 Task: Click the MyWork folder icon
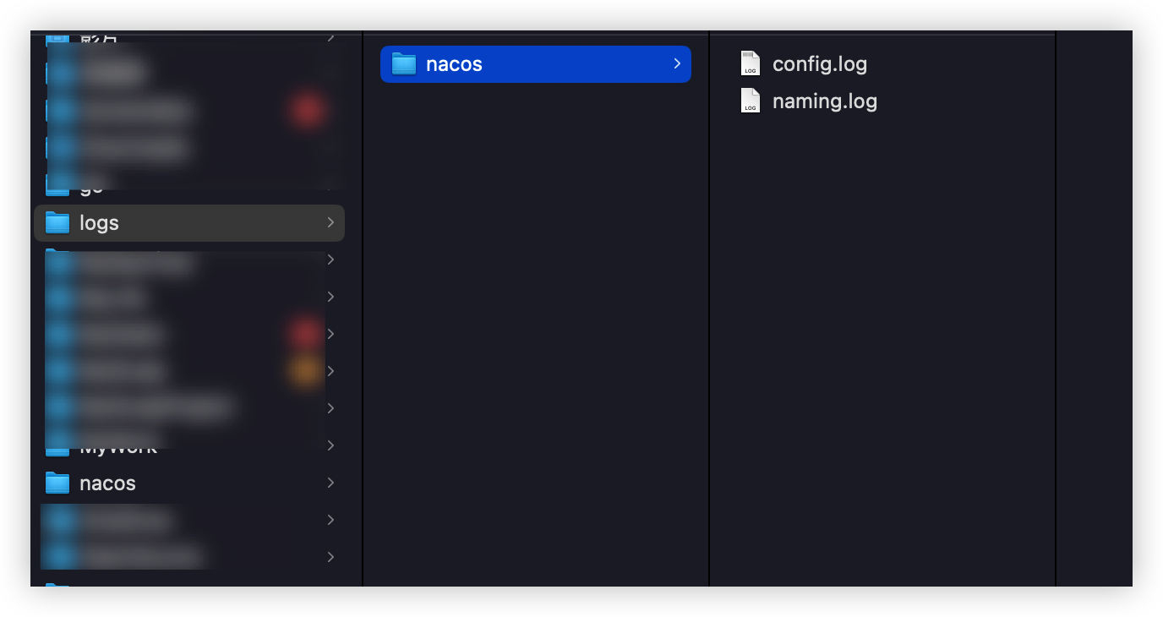[57, 445]
